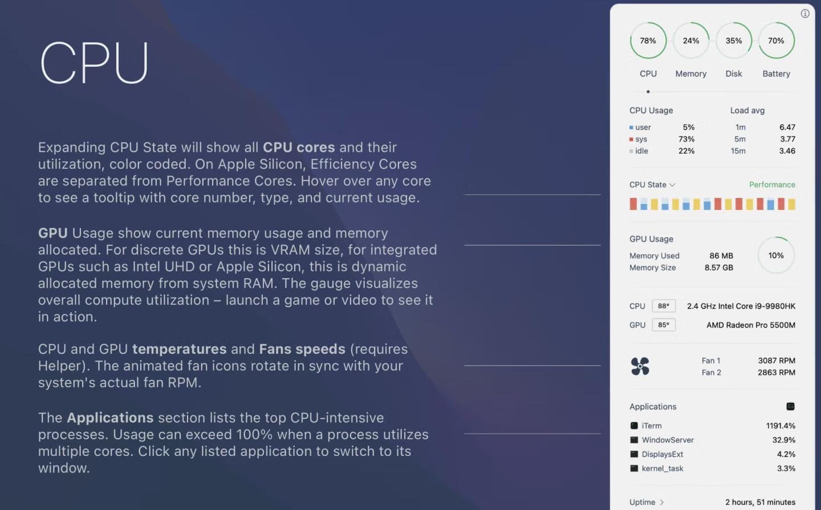Click the CPU 88° temperature badge
The image size is (821, 510).
pos(663,306)
